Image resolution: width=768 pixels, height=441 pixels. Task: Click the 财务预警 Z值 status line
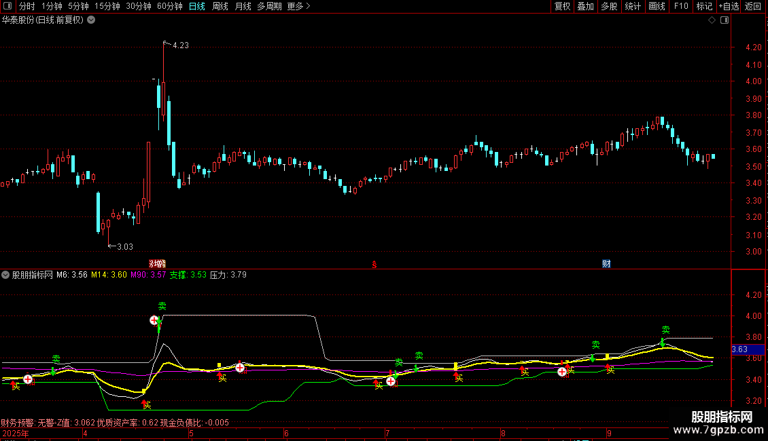point(115,423)
